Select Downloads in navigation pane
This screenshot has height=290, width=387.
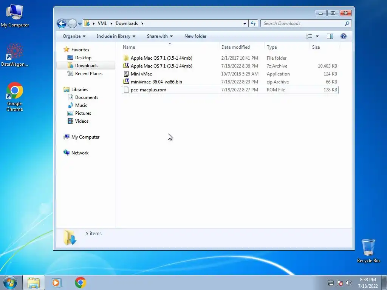[x=86, y=66]
